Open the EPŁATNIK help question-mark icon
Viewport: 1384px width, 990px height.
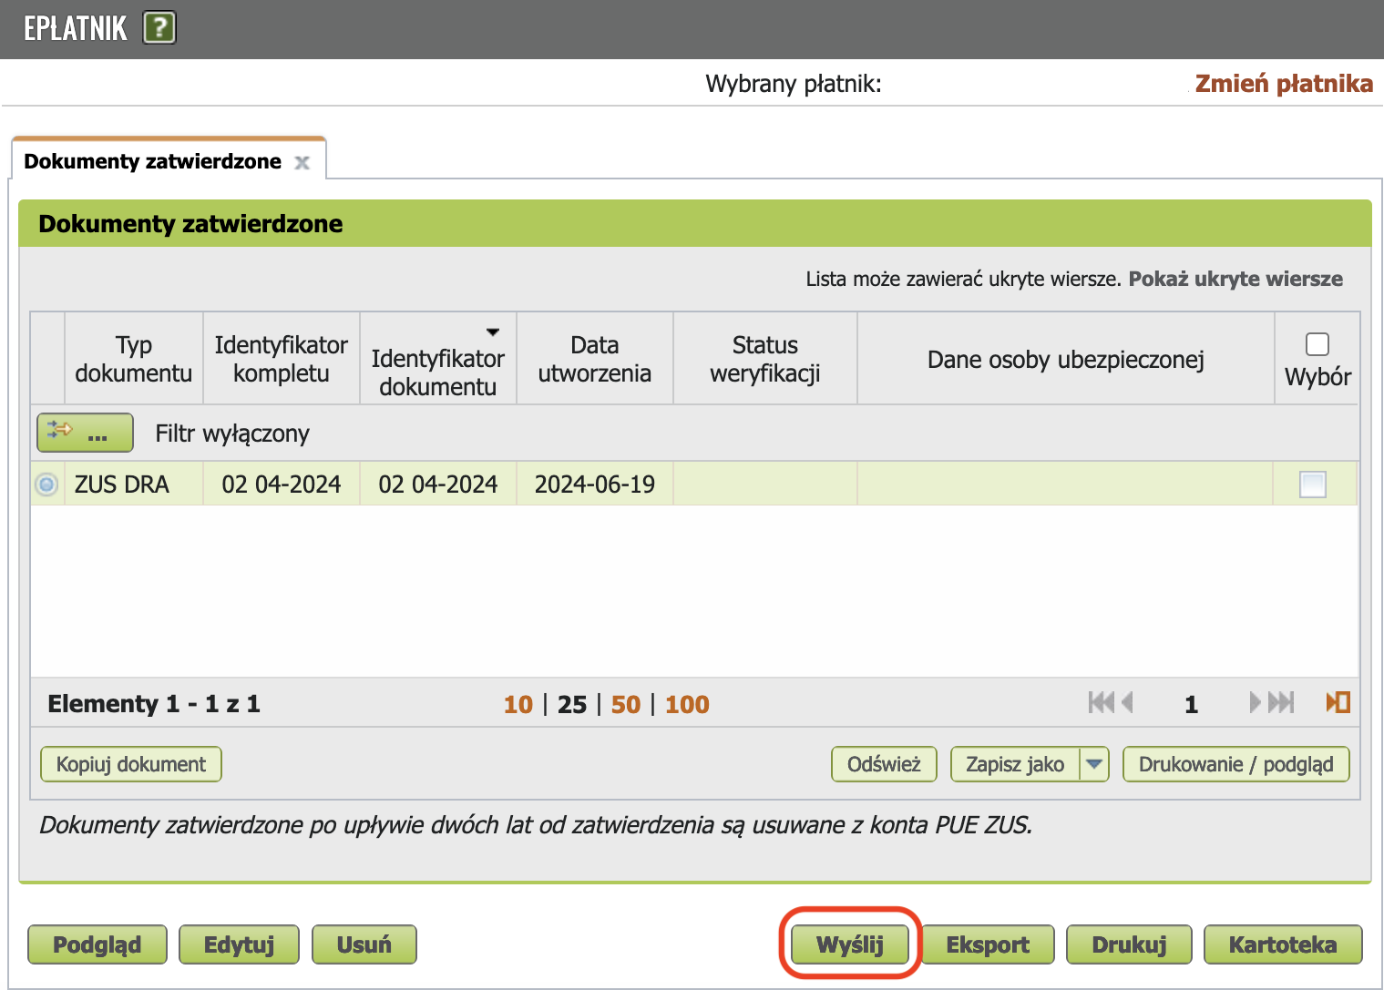click(x=159, y=27)
